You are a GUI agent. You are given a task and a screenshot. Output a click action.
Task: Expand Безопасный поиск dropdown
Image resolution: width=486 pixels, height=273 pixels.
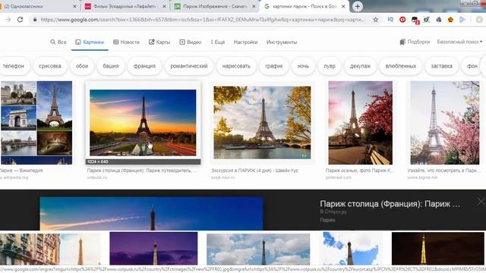tap(459, 42)
